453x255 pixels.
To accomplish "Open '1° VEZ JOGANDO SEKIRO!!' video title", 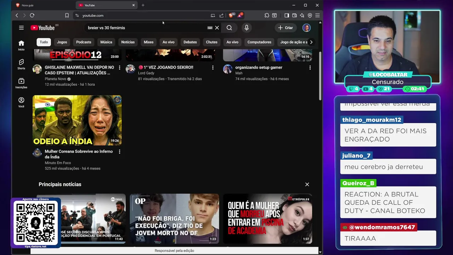I will tap(166, 67).
